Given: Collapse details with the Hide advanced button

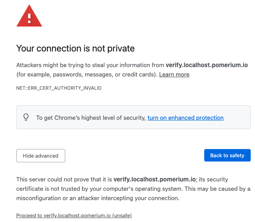Looking at the screenshot, I should 41,156.
